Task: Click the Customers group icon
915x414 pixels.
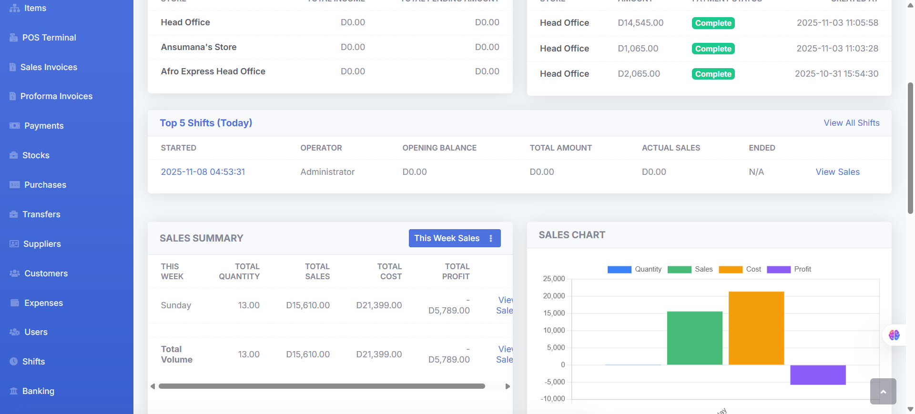Action: point(15,273)
